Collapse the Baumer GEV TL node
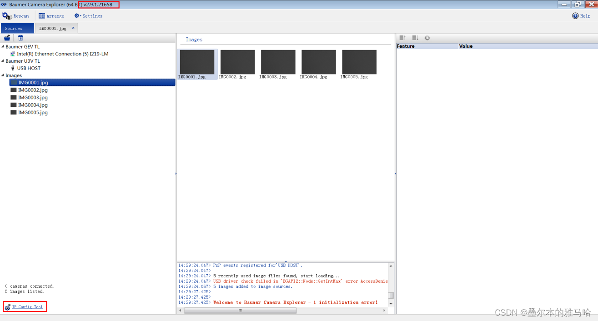The width and height of the screenshot is (598, 321). click(3, 46)
